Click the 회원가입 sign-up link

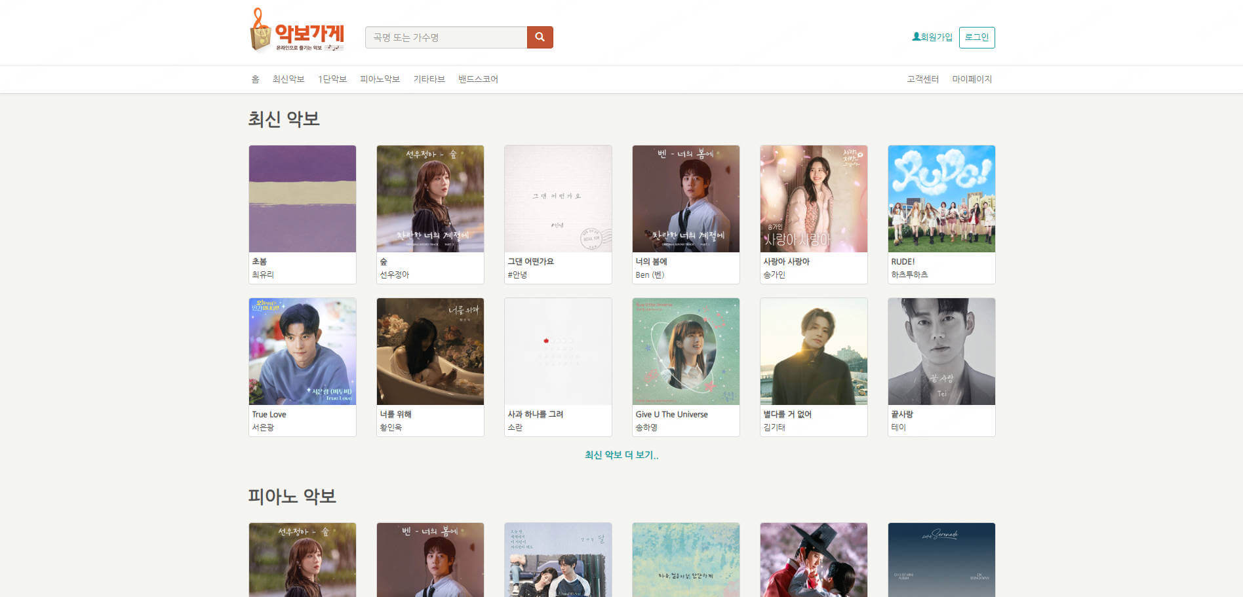pyautogui.click(x=932, y=37)
